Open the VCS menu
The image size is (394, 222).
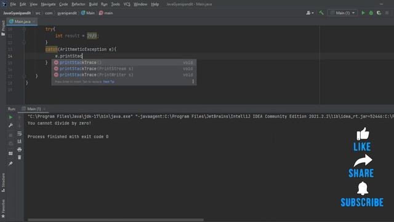(127, 4)
